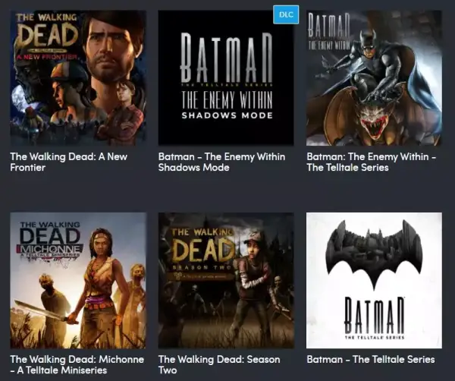Screen dimensions: 455x381
Task: Click title "Batman - The Enemy Within Shadows Mode"
Action: click(x=221, y=162)
